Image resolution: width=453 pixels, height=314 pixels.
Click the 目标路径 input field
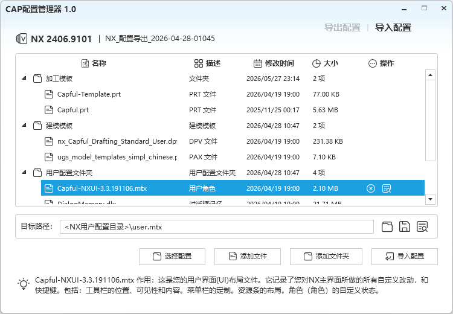point(217,227)
